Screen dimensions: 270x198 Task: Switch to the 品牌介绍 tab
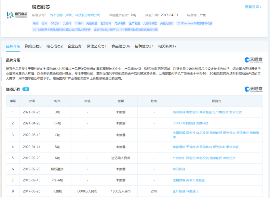(13, 46)
